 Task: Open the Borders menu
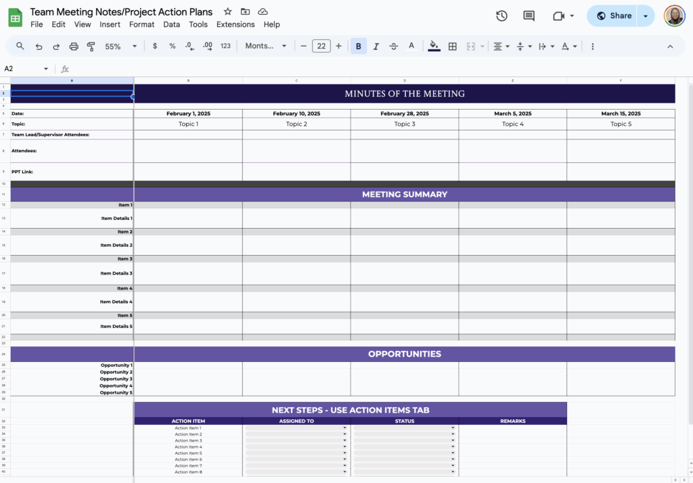tap(452, 46)
